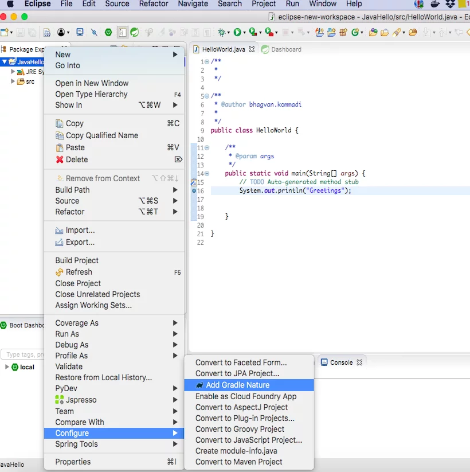Click the skip all breakpoints icon
The image size is (470, 472).
tap(94, 32)
